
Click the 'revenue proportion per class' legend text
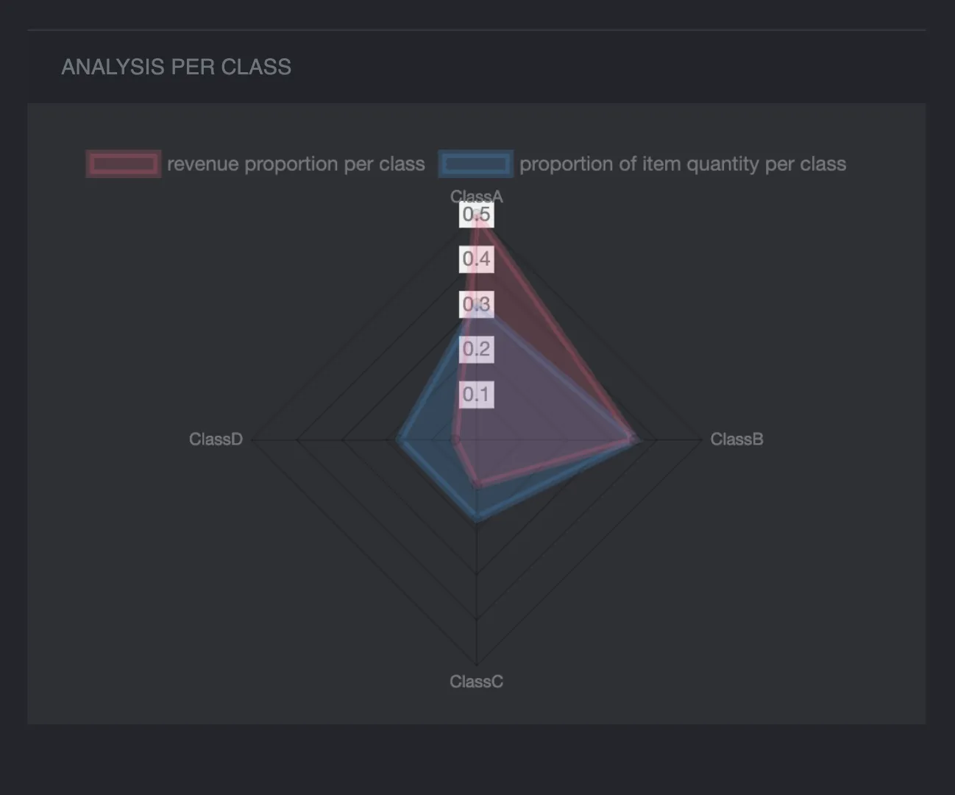point(296,163)
